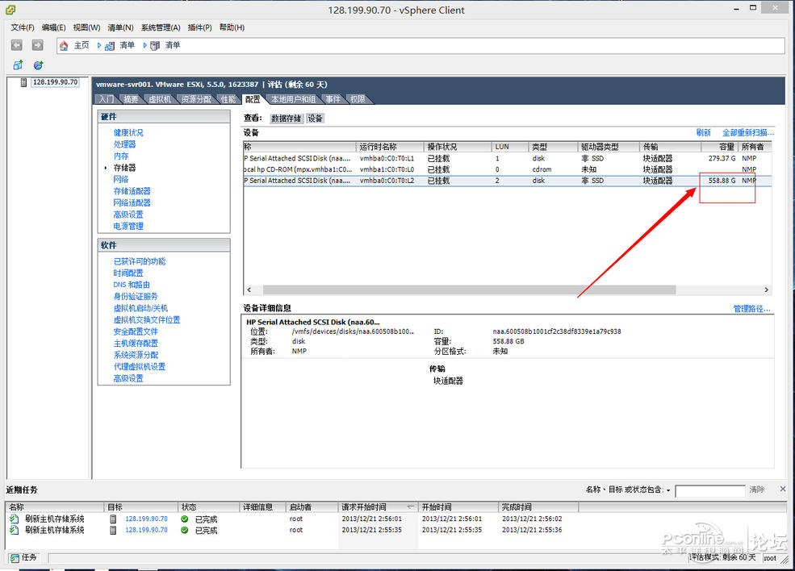Open the 帮助(H) menu
This screenshot has width=795, height=571.
pyautogui.click(x=232, y=27)
